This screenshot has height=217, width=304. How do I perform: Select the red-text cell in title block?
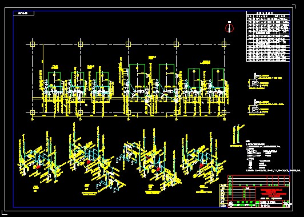272,193
